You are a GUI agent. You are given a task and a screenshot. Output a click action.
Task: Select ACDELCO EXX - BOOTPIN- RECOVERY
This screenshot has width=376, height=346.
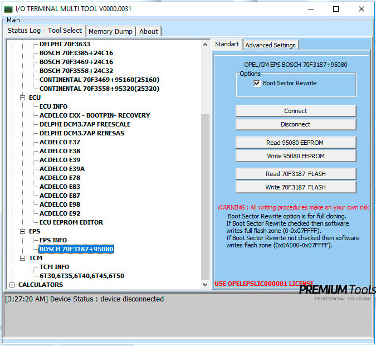click(95, 115)
